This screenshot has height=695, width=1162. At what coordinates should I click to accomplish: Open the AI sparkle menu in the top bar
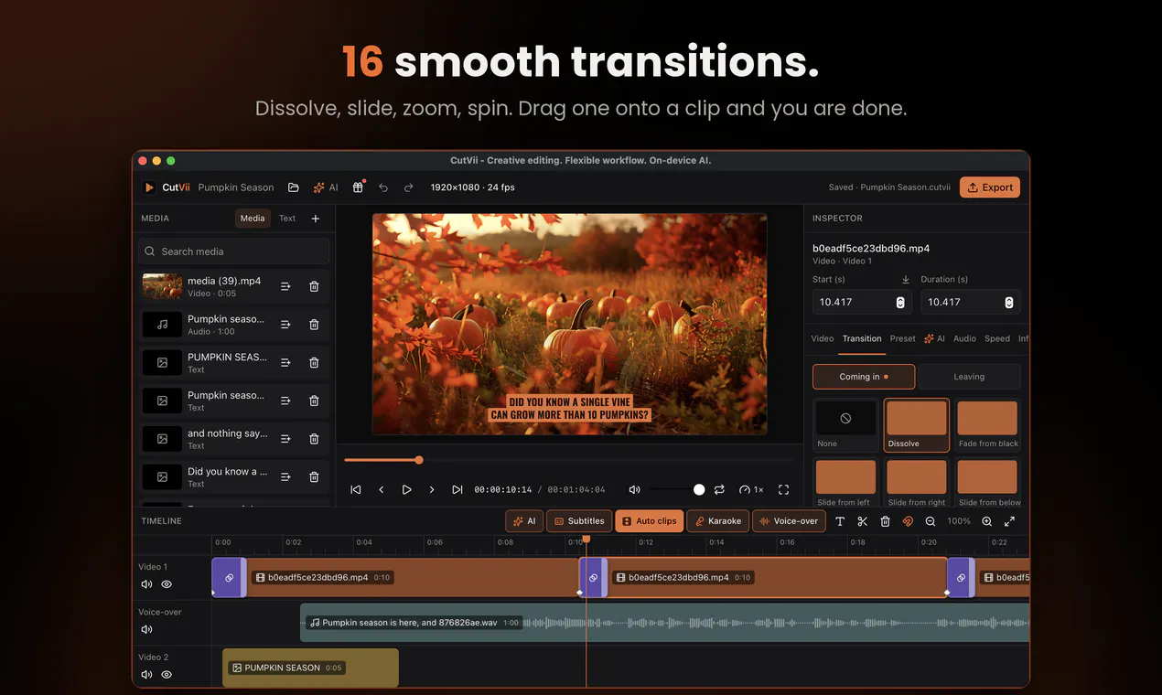tap(326, 187)
